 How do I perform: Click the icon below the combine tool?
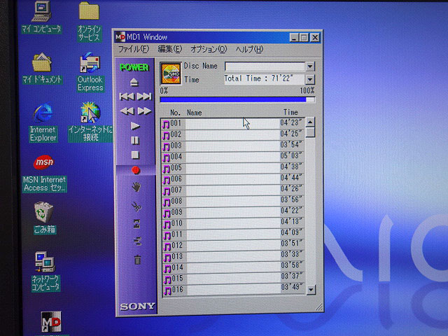pos(137,241)
